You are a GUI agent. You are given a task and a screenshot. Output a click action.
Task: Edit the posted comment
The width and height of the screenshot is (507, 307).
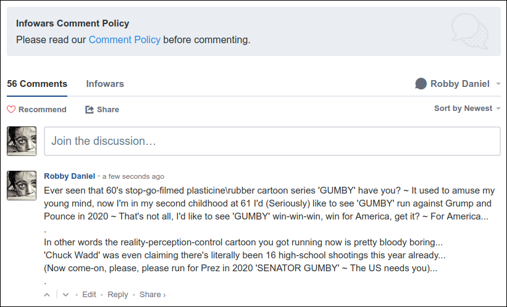click(x=90, y=295)
